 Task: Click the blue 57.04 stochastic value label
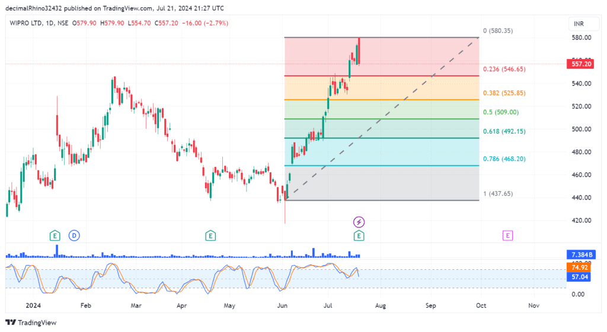coord(579,276)
